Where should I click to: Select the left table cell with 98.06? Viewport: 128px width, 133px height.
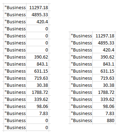coord(37,106)
